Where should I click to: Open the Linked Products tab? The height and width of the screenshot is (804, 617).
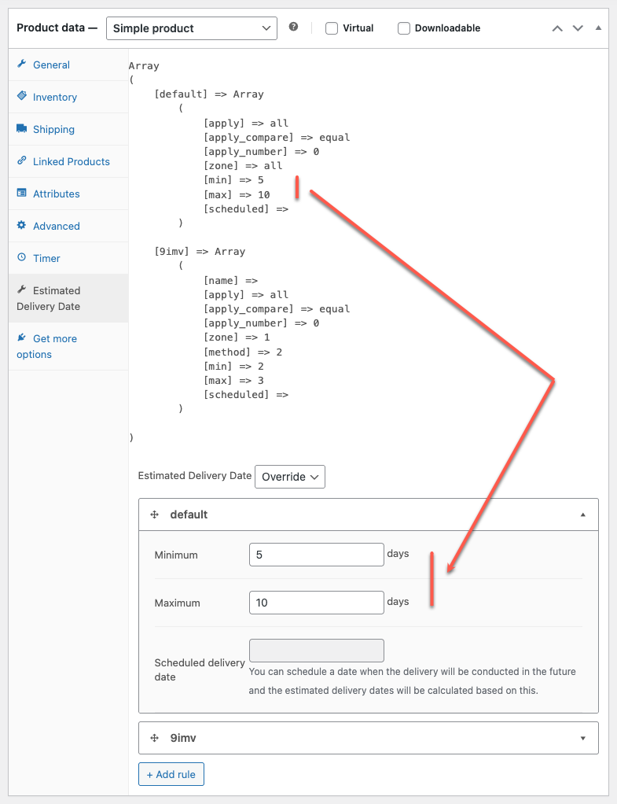(x=71, y=161)
